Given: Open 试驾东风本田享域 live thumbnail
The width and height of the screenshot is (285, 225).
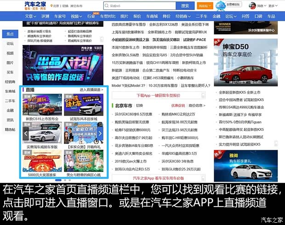Looking at the screenshot, I should [x=84, y=105].
